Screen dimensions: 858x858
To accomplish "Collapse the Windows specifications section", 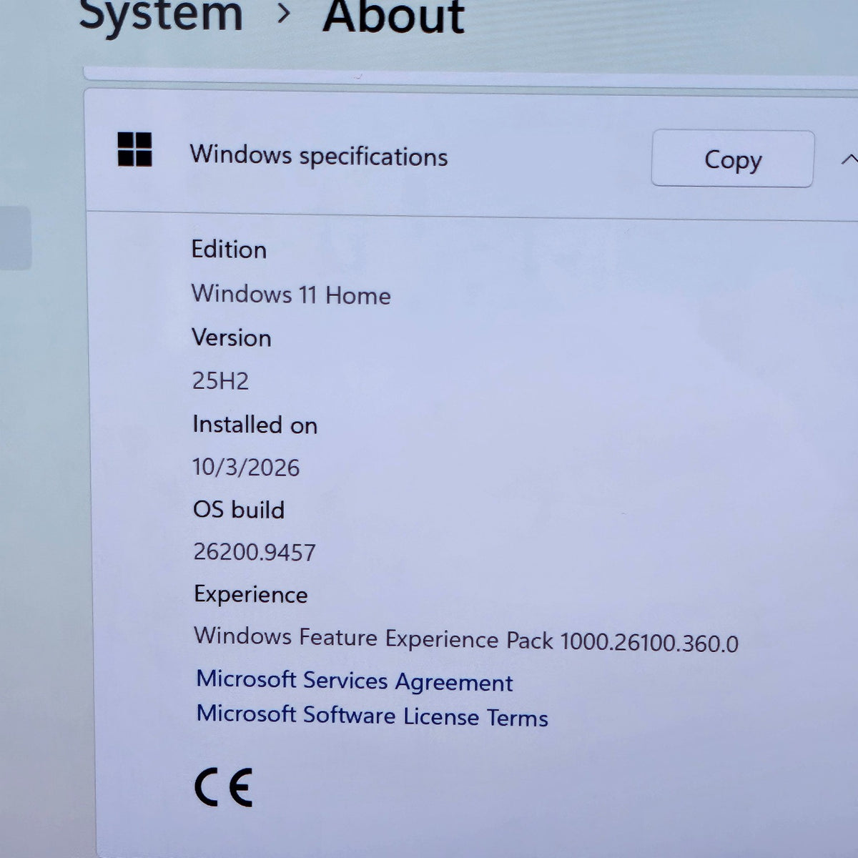I will (849, 159).
